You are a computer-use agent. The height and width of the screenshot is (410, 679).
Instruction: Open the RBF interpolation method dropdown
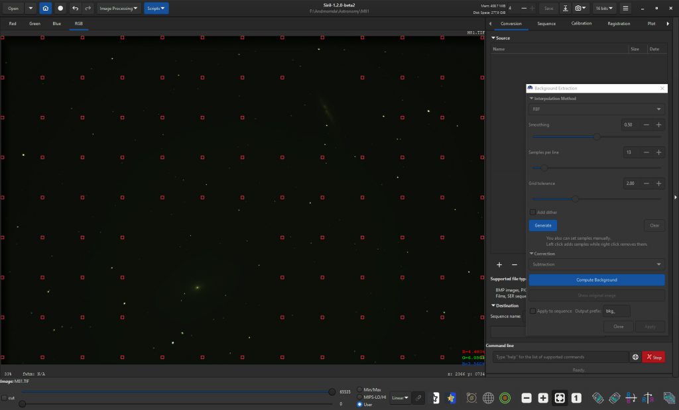[596, 109]
